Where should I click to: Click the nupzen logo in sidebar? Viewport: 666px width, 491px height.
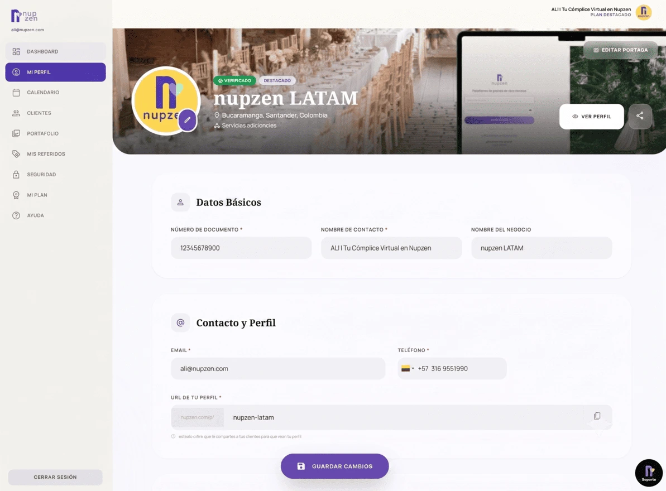click(24, 16)
